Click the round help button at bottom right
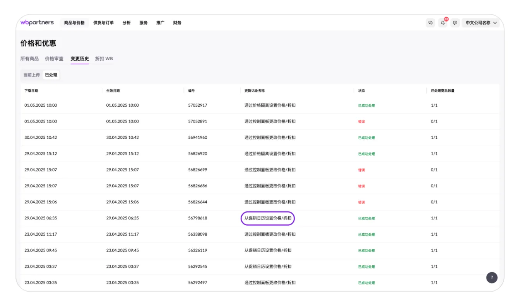The width and height of the screenshot is (520, 306). pos(491,277)
